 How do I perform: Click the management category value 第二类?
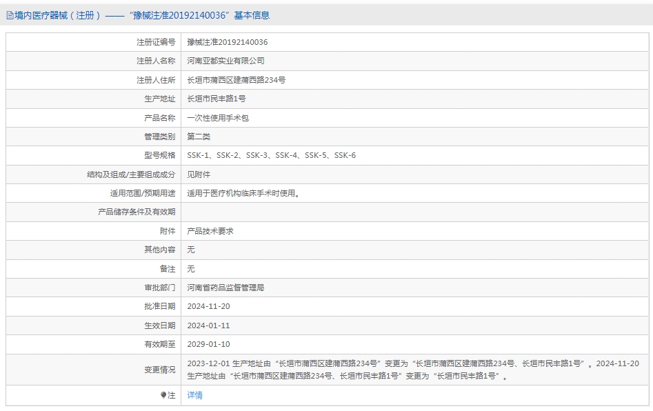[x=199, y=137]
